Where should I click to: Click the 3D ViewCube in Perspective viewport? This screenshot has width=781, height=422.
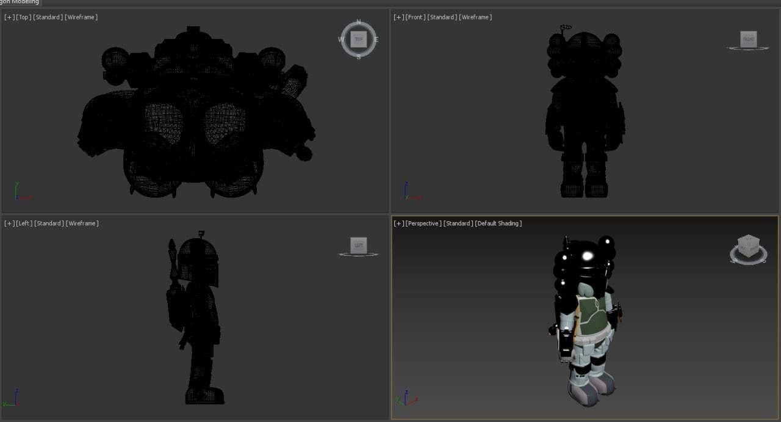pyautogui.click(x=748, y=247)
